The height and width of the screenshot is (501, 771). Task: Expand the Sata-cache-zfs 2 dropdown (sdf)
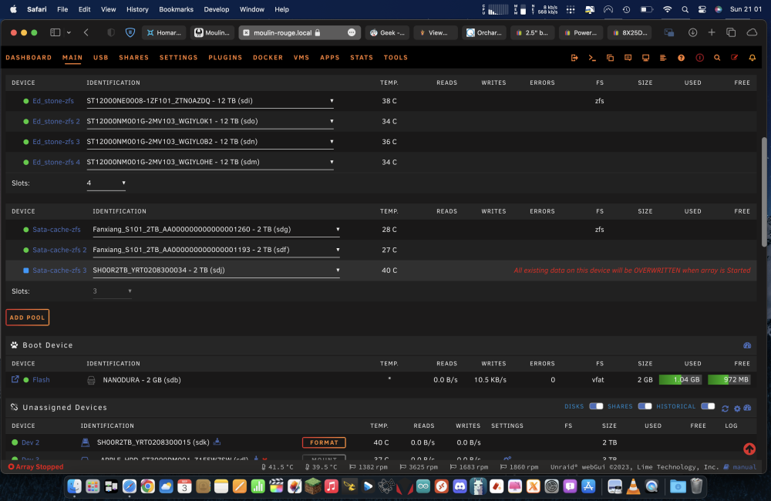point(217,250)
